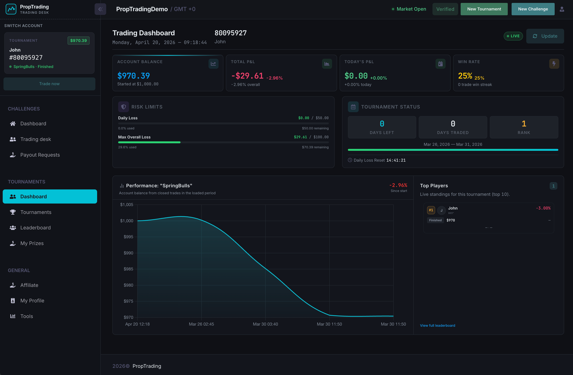Open the View full leaderboard link
573x375 pixels.
(x=437, y=326)
